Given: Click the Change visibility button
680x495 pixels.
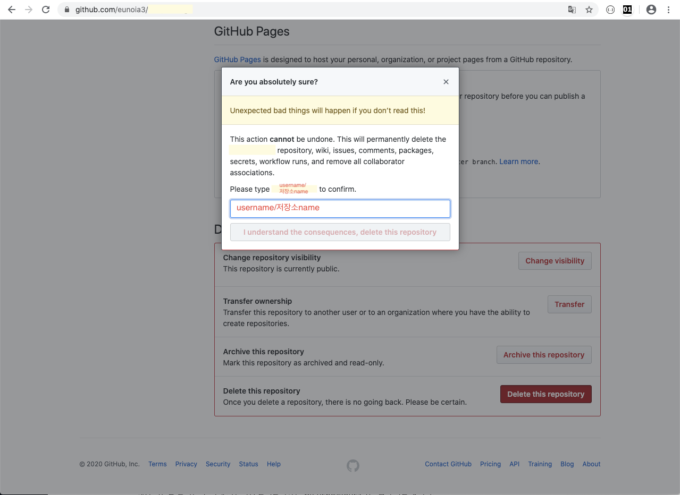Looking at the screenshot, I should point(555,261).
